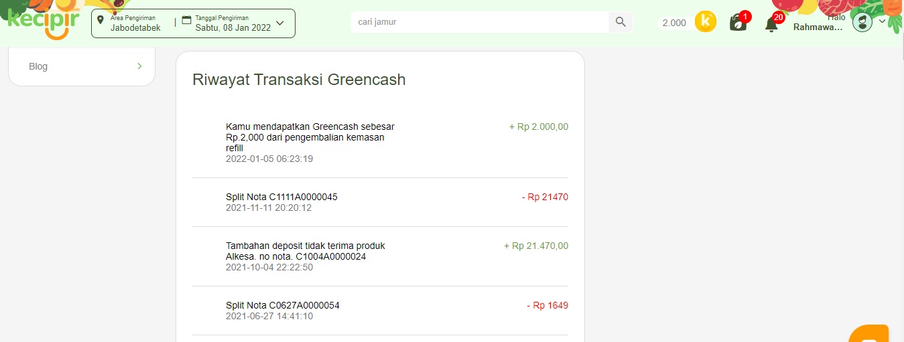Click the yellow Greencash coin icon
Viewport: 904px width, 342px height.
point(705,21)
